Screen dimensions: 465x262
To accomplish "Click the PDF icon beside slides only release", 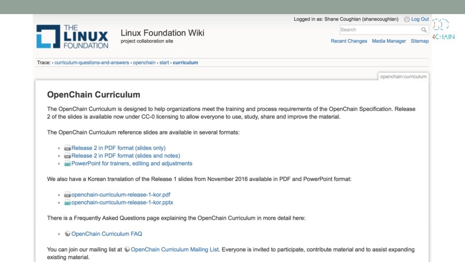I will (67, 148).
